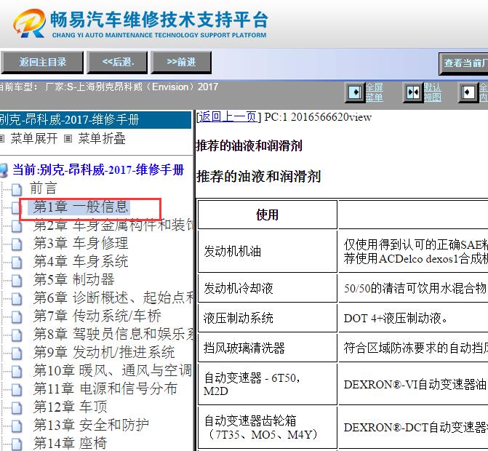Click the 使用 table header cell
The height and width of the screenshot is (451, 488).
(x=268, y=215)
